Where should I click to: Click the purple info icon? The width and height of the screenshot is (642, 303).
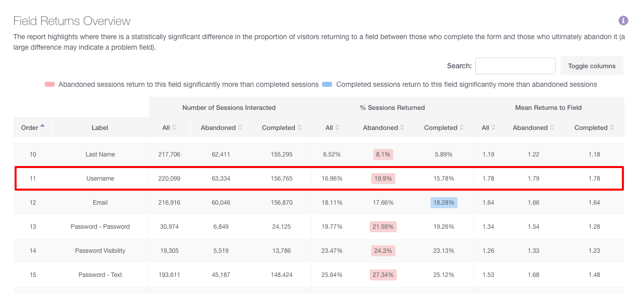pos(623,20)
